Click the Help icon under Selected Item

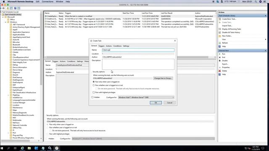(x=220, y=75)
